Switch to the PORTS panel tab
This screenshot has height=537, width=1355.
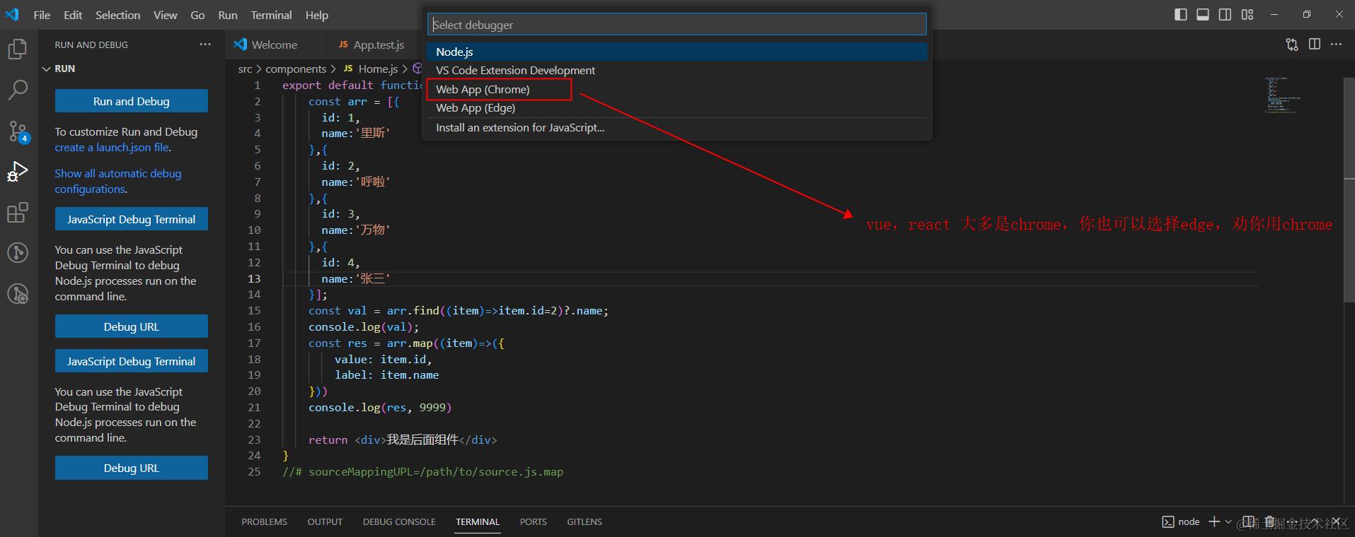[533, 521]
